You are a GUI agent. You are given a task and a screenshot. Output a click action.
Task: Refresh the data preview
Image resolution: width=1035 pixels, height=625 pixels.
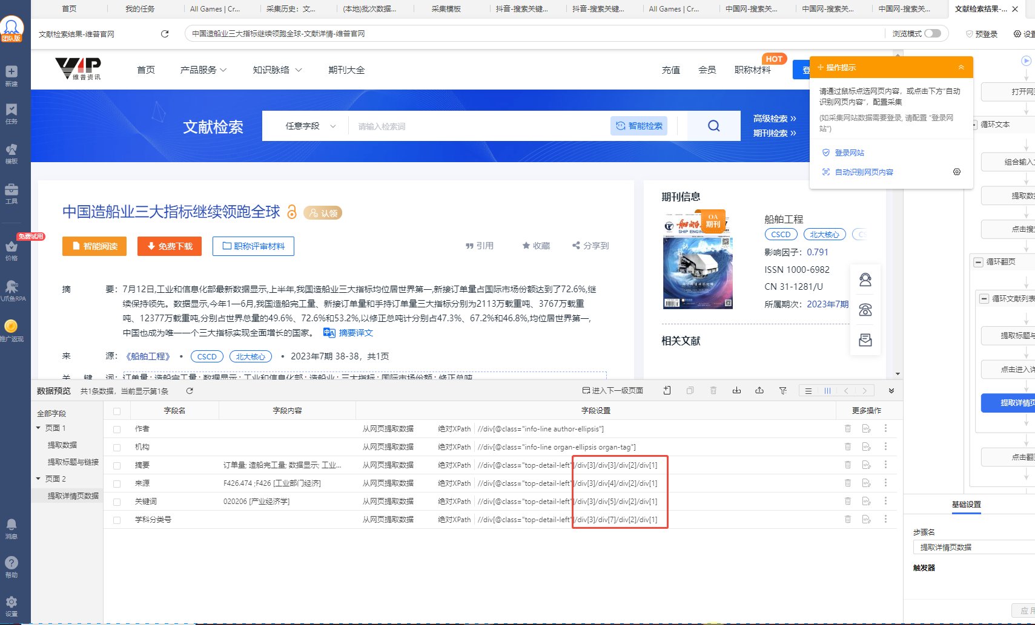pos(190,391)
